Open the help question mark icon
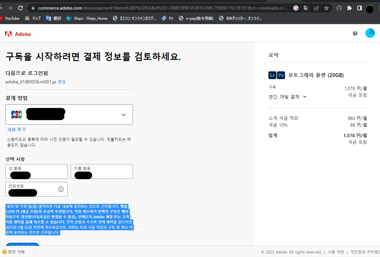Viewport: 380px width, 257px height. coord(355,33)
